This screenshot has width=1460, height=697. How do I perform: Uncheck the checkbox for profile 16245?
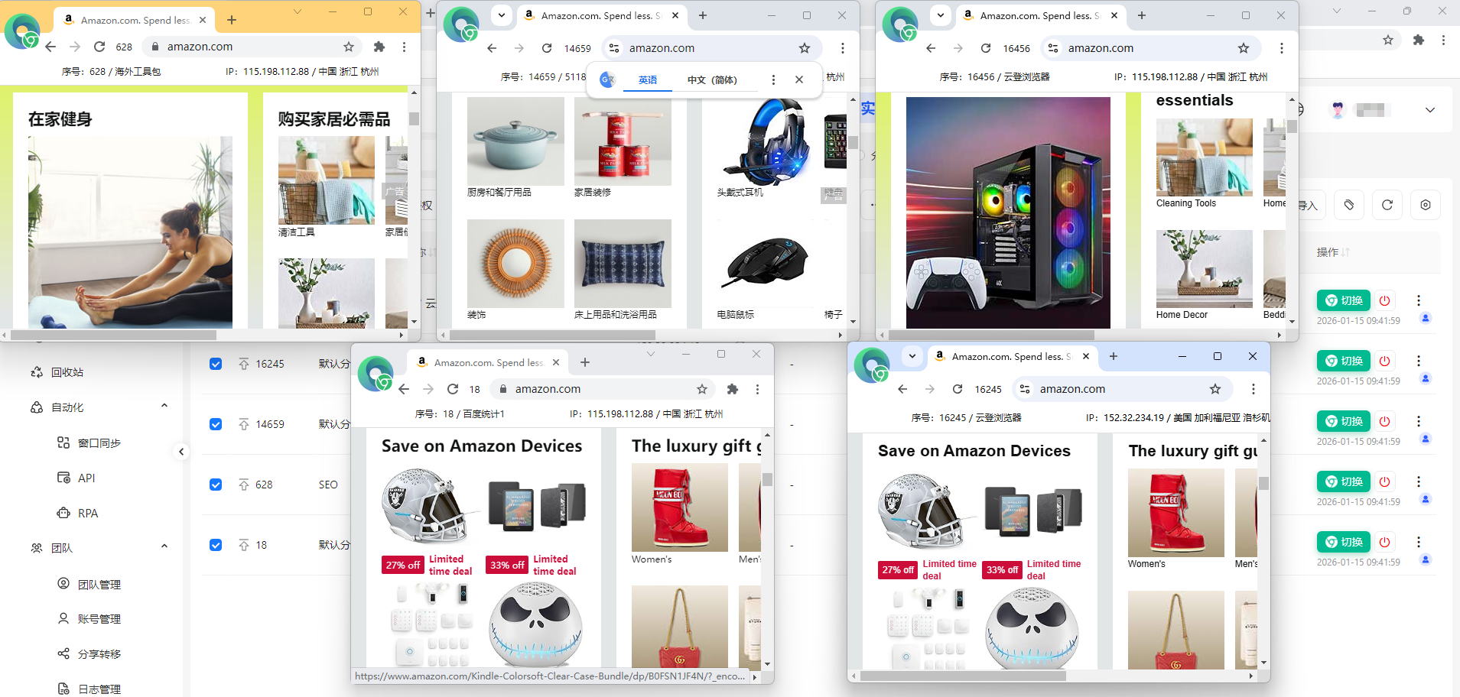[216, 364]
